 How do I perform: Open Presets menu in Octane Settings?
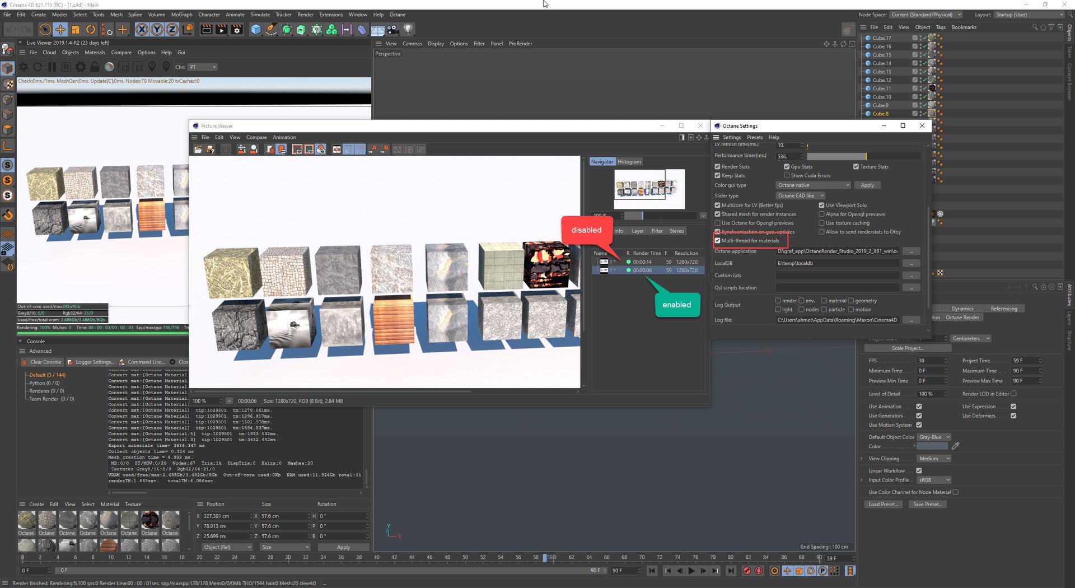point(755,137)
